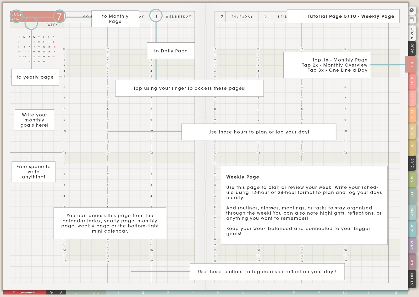Click 'Tap 3x - One Line a Day' text
The height and width of the screenshot is (297, 419).
pos(338,70)
